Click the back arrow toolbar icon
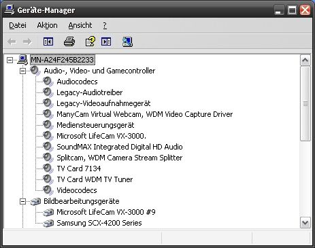The image size is (315, 248). 12,41
